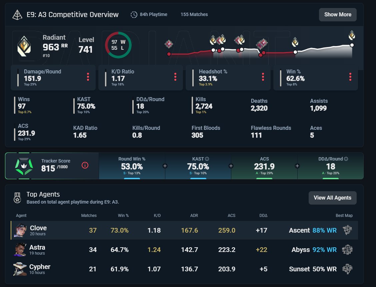Click Cypher agent portrait

20,269
